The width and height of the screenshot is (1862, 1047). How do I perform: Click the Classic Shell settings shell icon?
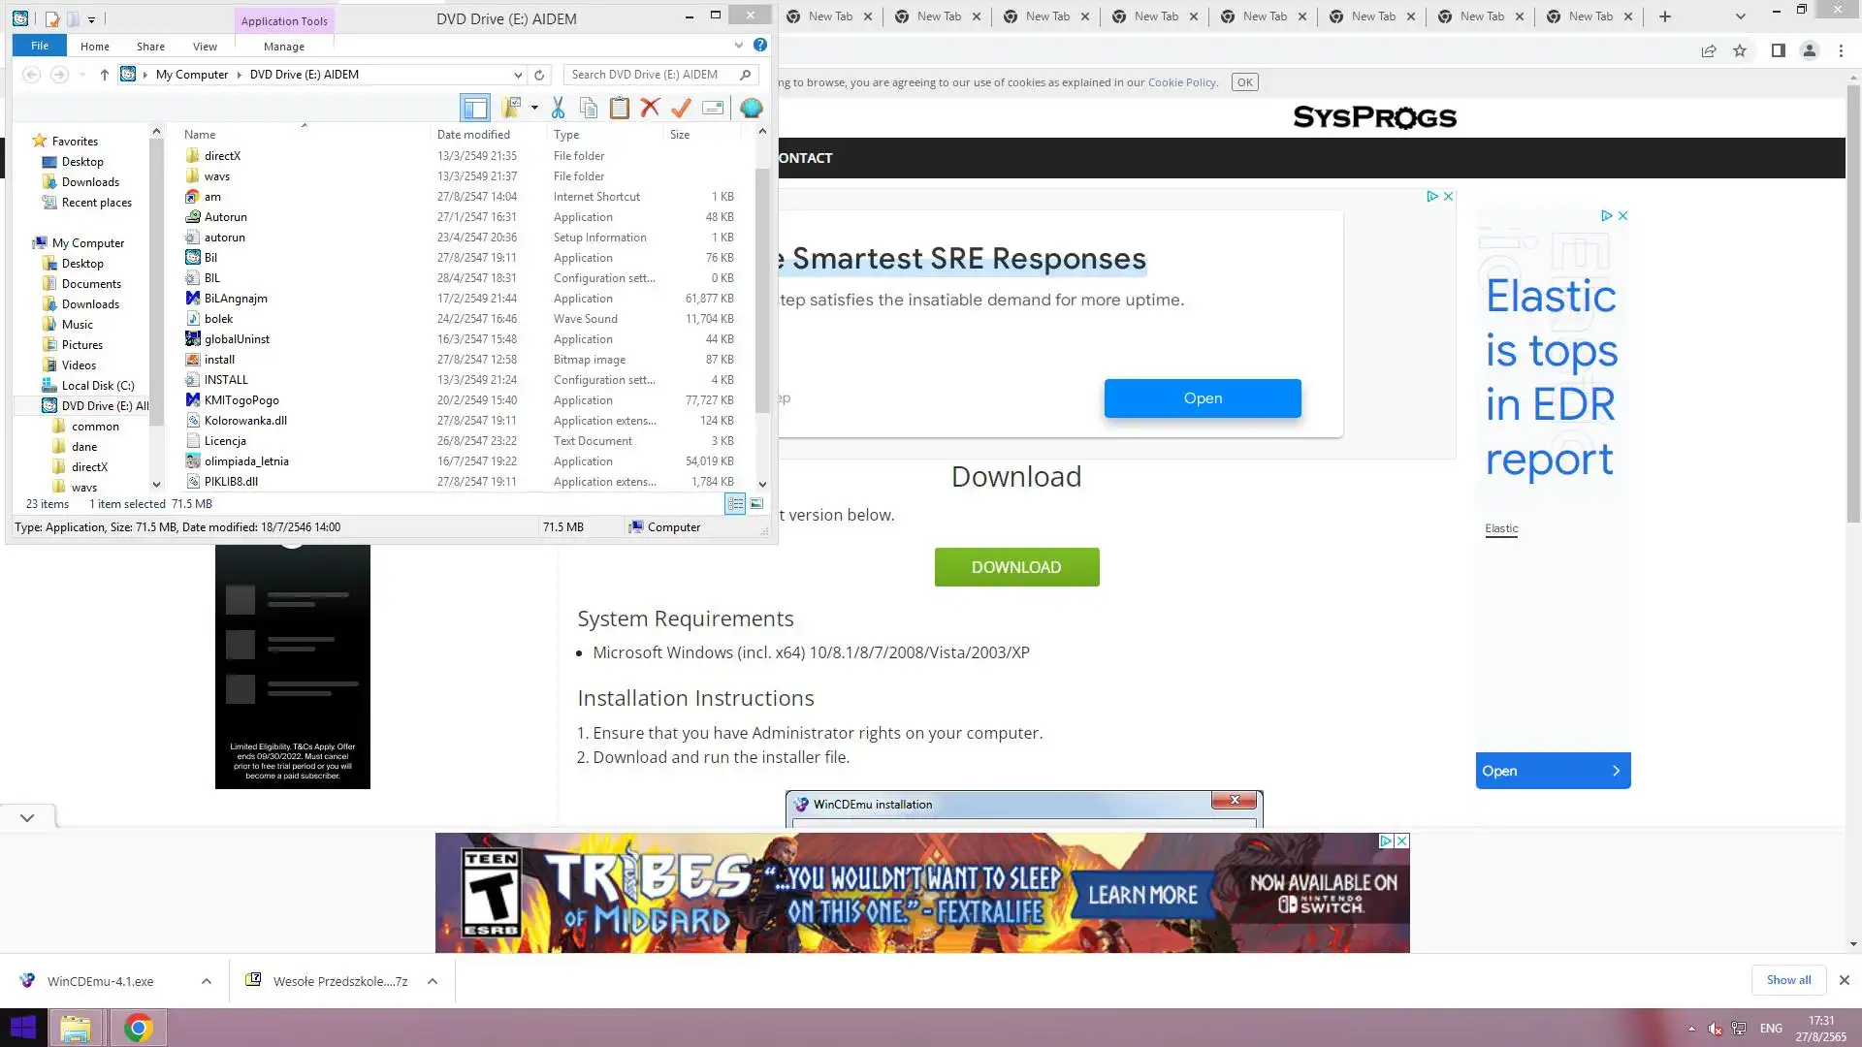point(751,108)
